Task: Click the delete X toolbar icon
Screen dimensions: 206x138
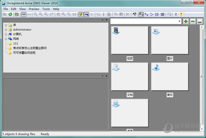Action: pyautogui.click(x=128, y=14)
